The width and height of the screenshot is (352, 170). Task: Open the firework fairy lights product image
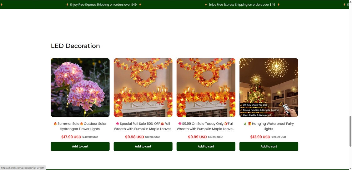click(x=269, y=88)
